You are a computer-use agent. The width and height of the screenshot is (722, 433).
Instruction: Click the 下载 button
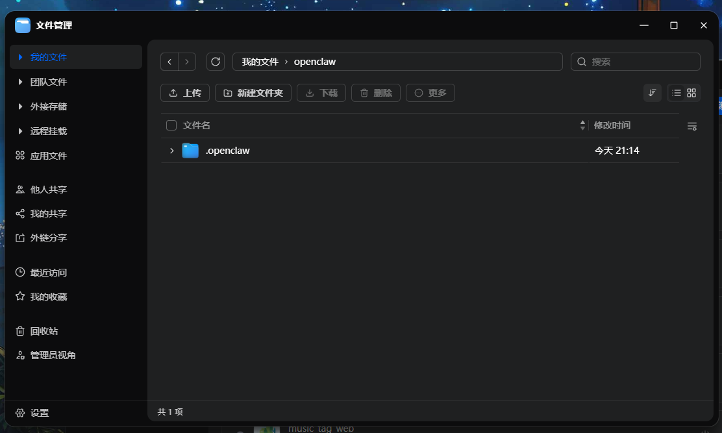click(321, 93)
